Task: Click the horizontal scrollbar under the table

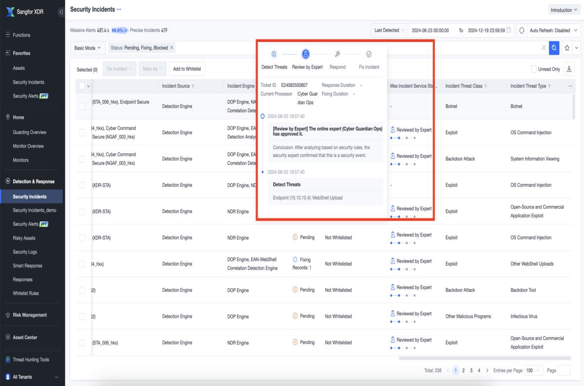Action: click(484, 358)
